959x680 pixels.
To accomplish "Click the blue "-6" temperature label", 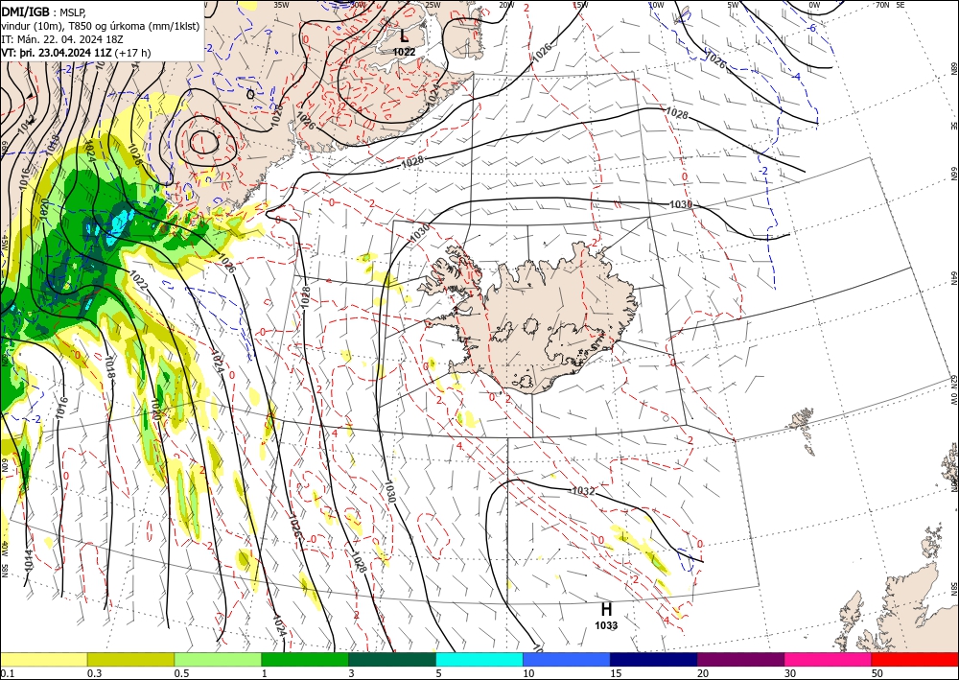I will (812, 29).
